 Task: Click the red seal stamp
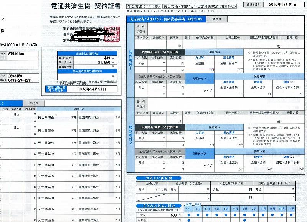(112, 34)
